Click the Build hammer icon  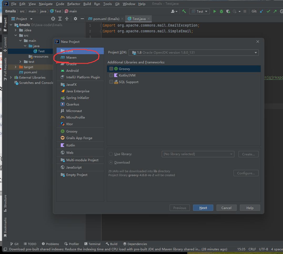[x=184, y=11]
